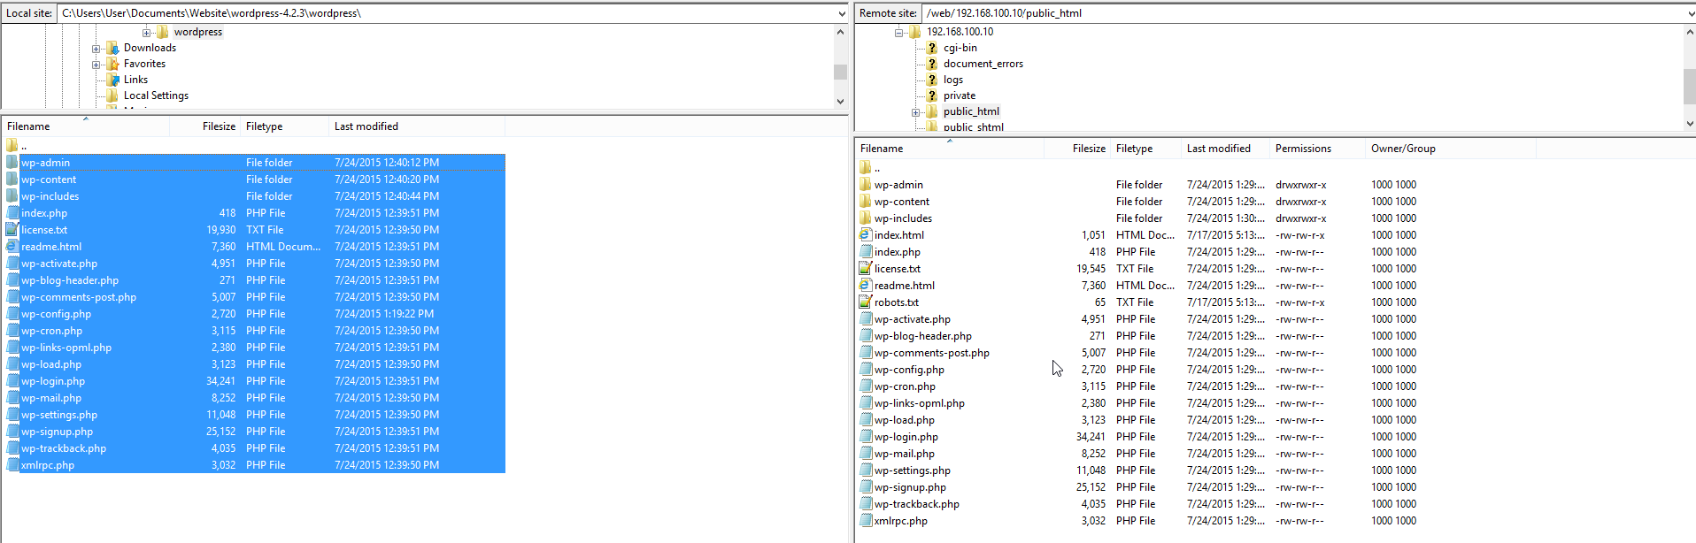1696x543 pixels.
Task: Select wordpress in local tree
Action: point(198,32)
